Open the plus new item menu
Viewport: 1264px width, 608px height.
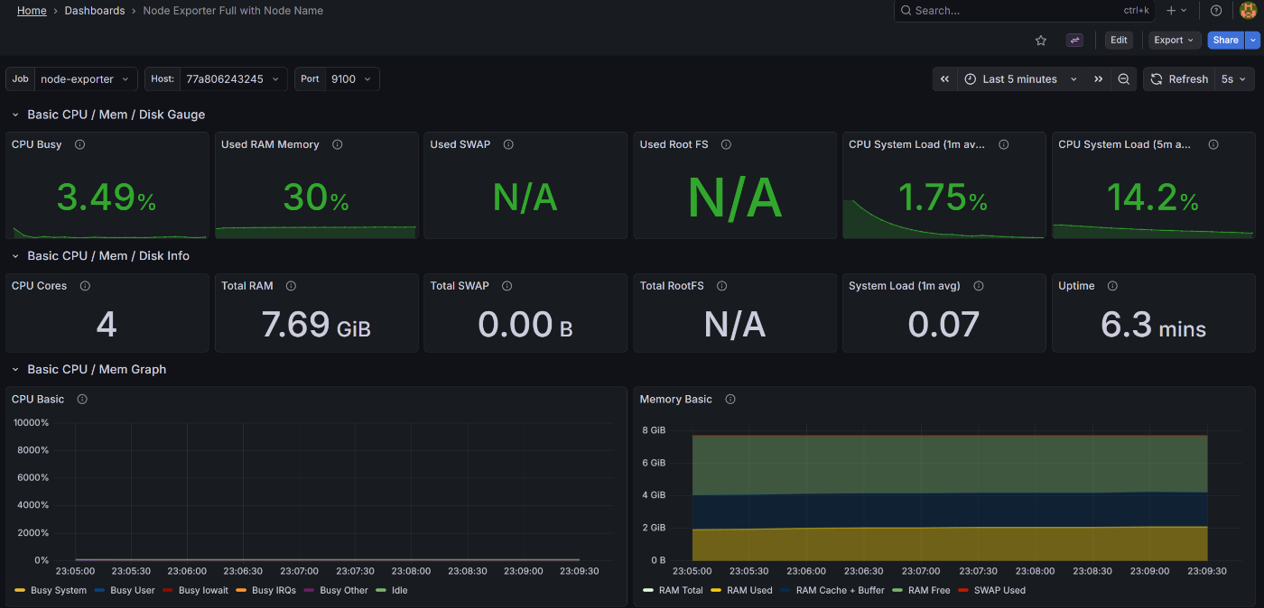[1176, 11]
